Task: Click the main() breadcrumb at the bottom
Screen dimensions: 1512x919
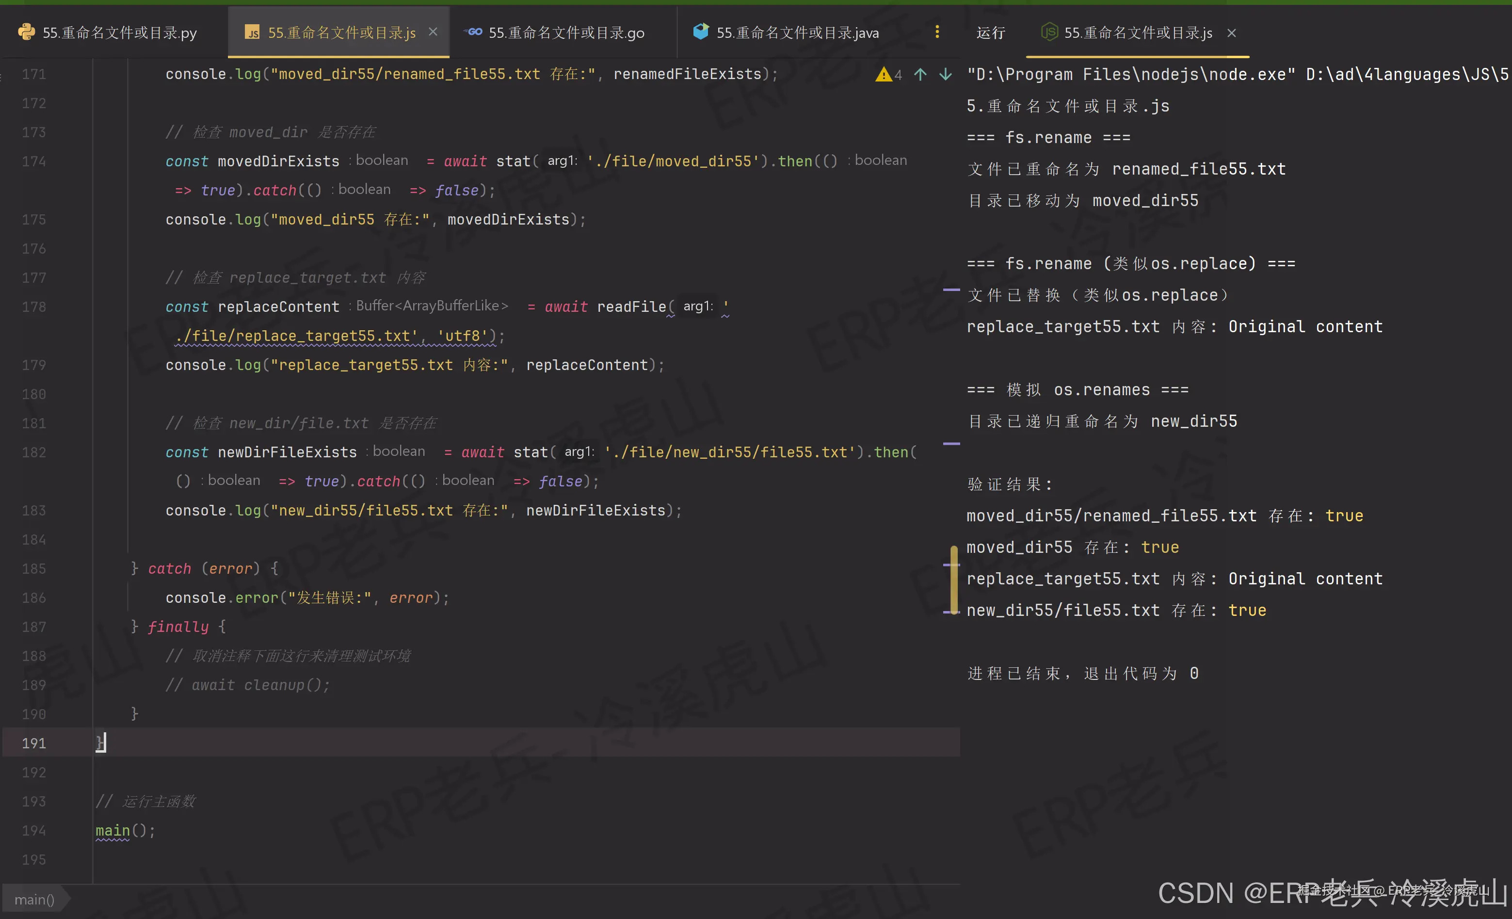Action: [x=34, y=900]
